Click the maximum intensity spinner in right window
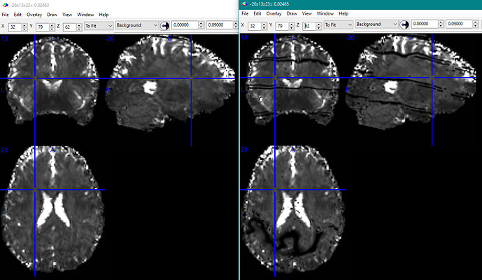Screen dimensions: 482x280 (476, 24)
